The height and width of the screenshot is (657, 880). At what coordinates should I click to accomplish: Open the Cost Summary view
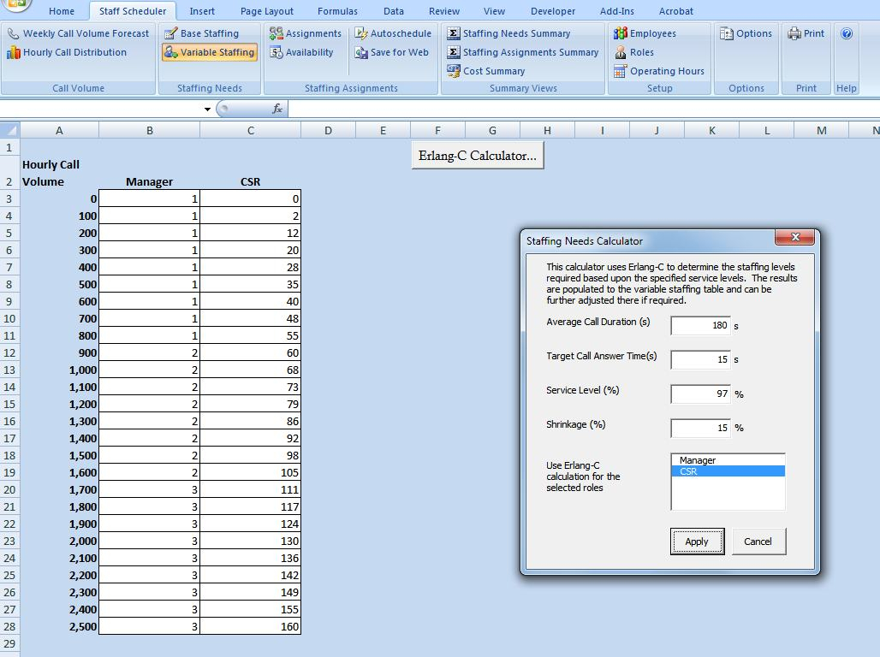click(485, 71)
